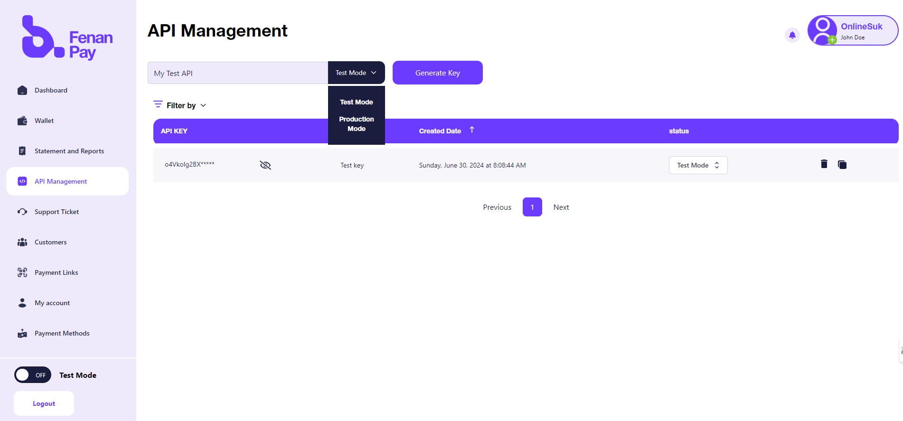Delete the o4Vkolg2BX API key
903x421 pixels.
824,164
